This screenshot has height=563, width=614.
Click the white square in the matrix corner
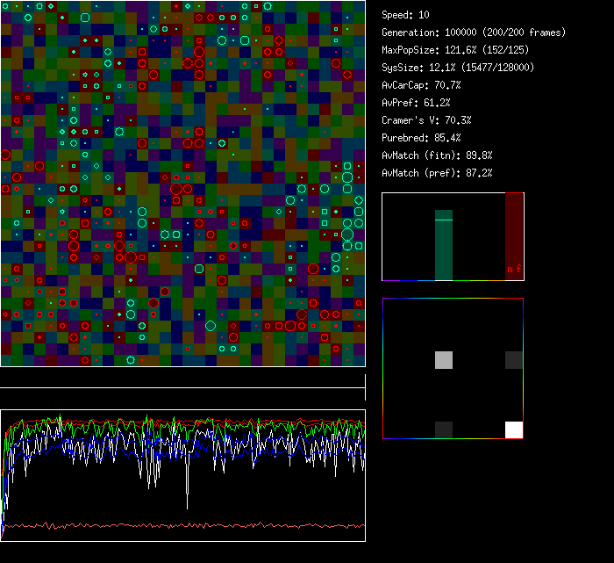(x=514, y=429)
